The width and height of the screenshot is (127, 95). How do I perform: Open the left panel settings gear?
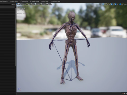13,4
